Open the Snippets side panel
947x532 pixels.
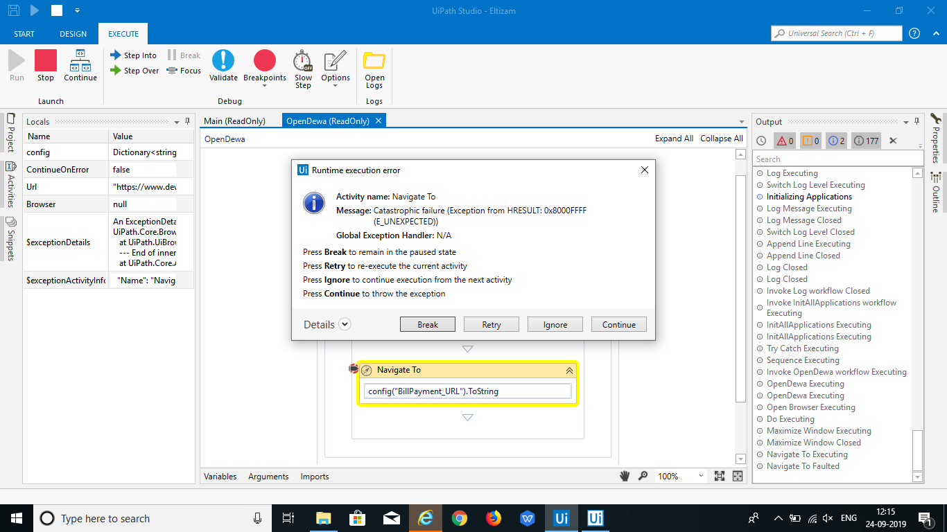pos(10,239)
